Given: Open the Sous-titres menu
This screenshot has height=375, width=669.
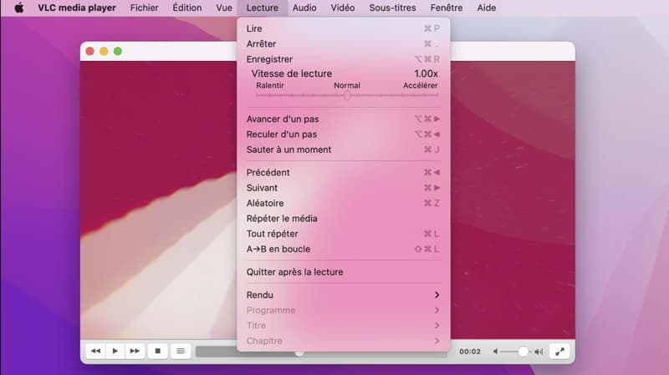Looking at the screenshot, I should click(392, 8).
